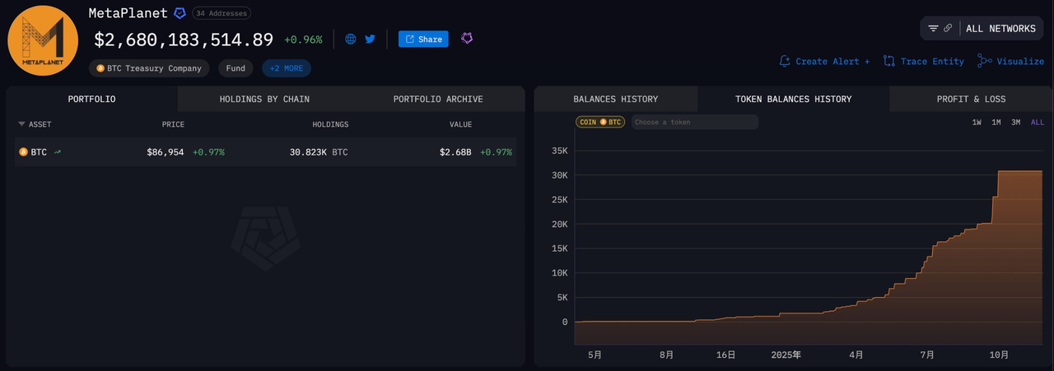Click the verified badge beside MetaPlanet
1054x371 pixels.
click(180, 13)
